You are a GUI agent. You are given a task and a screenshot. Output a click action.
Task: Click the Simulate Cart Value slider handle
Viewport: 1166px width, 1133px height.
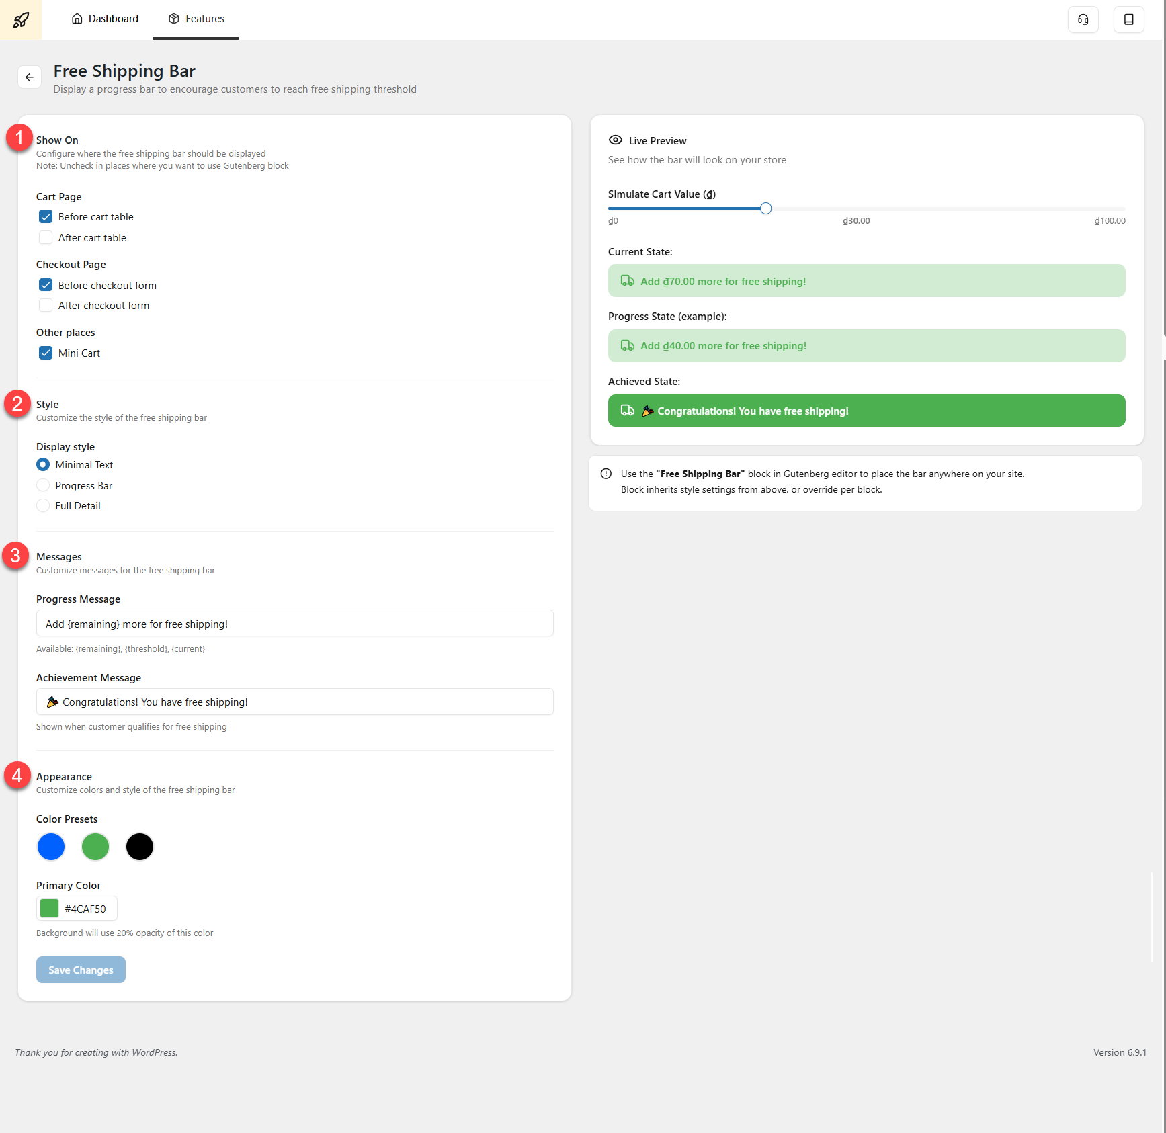pos(765,208)
